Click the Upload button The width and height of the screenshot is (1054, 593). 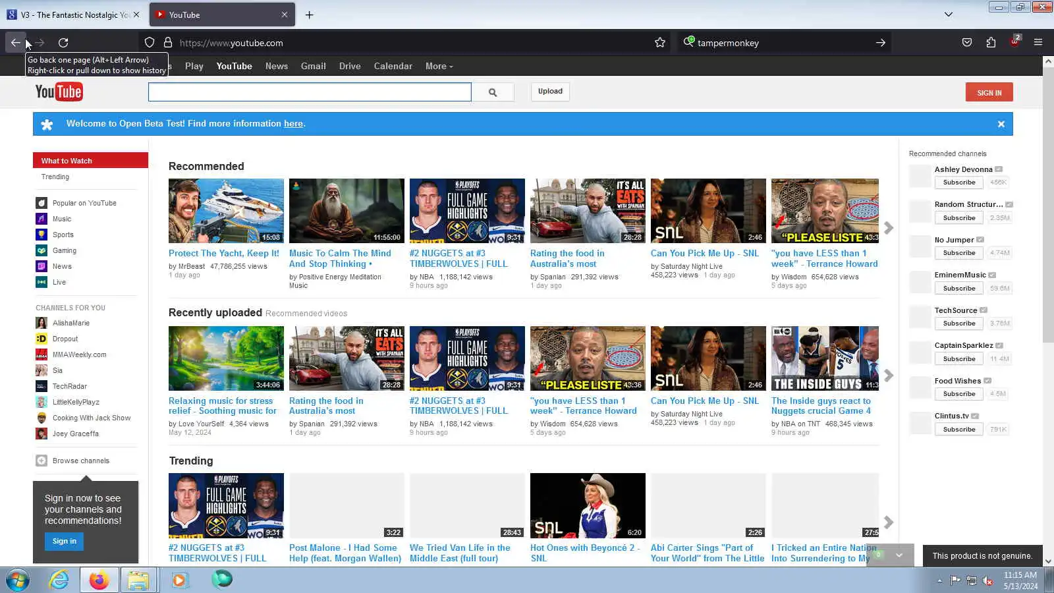click(550, 92)
